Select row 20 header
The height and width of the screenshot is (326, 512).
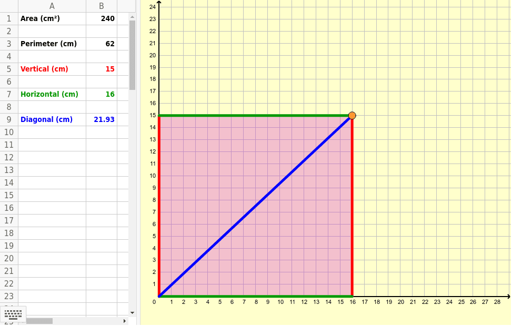(9, 259)
